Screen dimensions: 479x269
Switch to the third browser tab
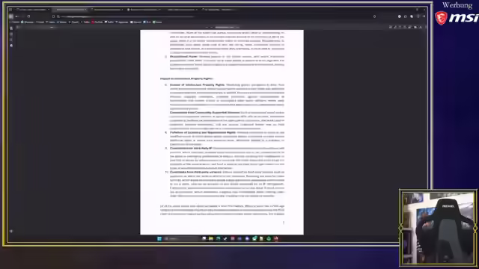(107, 10)
